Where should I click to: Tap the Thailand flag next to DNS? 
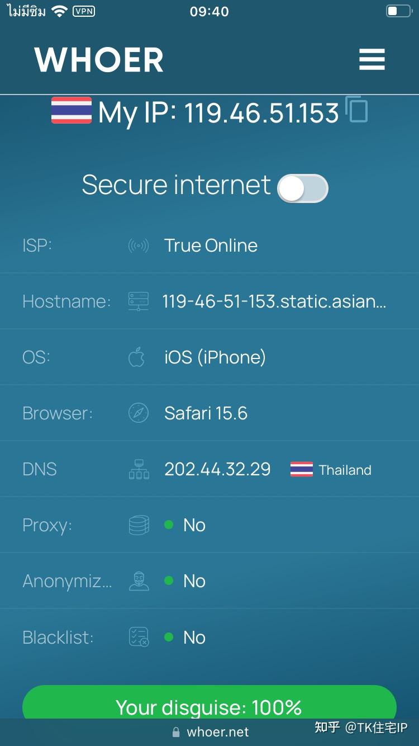click(x=302, y=470)
